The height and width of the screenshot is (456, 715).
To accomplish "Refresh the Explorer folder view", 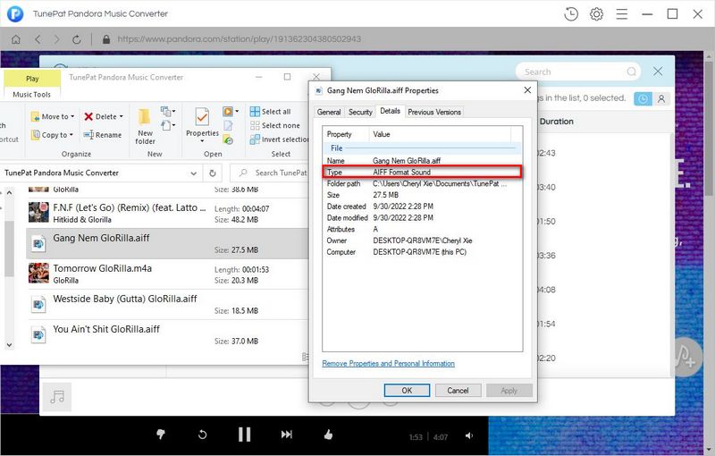I will 213,173.
